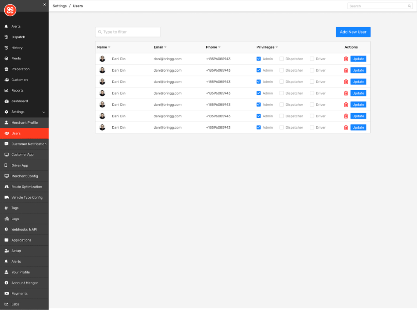Sort by the Name column arrow
Screen dimensions: 417x310
coord(109,47)
